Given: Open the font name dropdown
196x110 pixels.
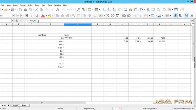Looking at the screenshot, I should click(x=13, y=16).
